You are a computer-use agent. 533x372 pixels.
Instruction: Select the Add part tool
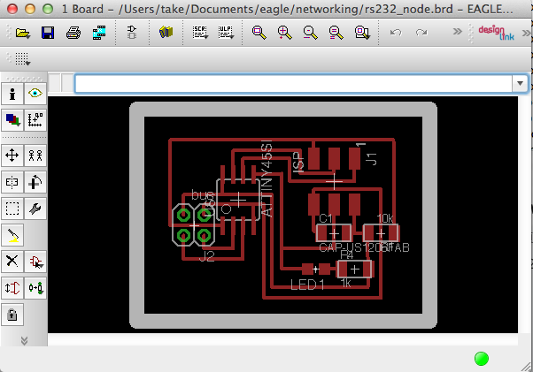(35, 262)
